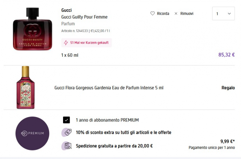Click the discount tag percent icon
The height and width of the screenshot is (159, 241).
[67, 132]
